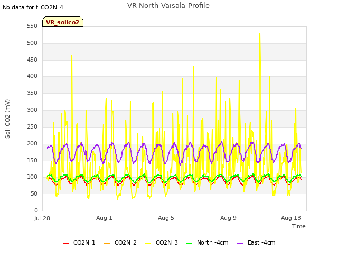Click the 400 y-axis tick label
The height and width of the screenshot is (253, 338).
click(32, 76)
